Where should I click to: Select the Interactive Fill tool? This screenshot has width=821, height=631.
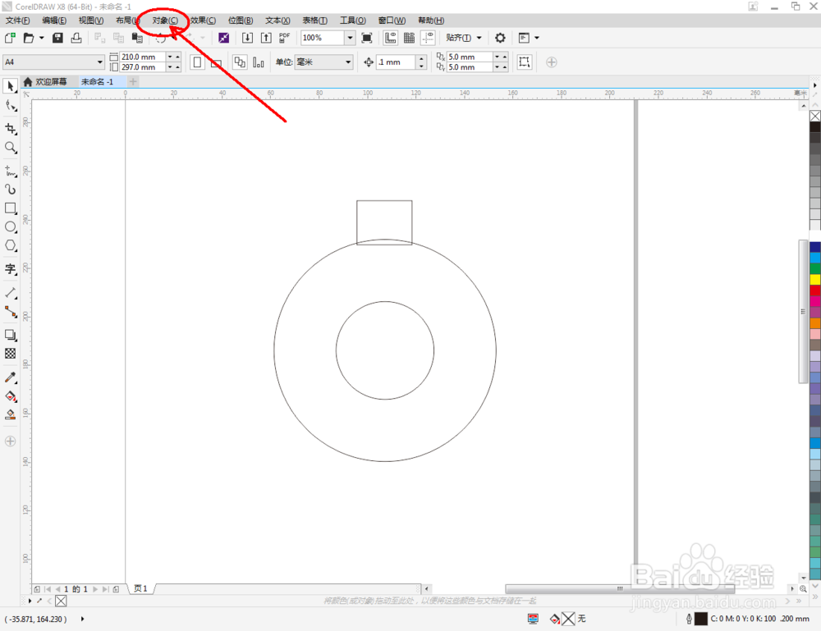(11, 396)
